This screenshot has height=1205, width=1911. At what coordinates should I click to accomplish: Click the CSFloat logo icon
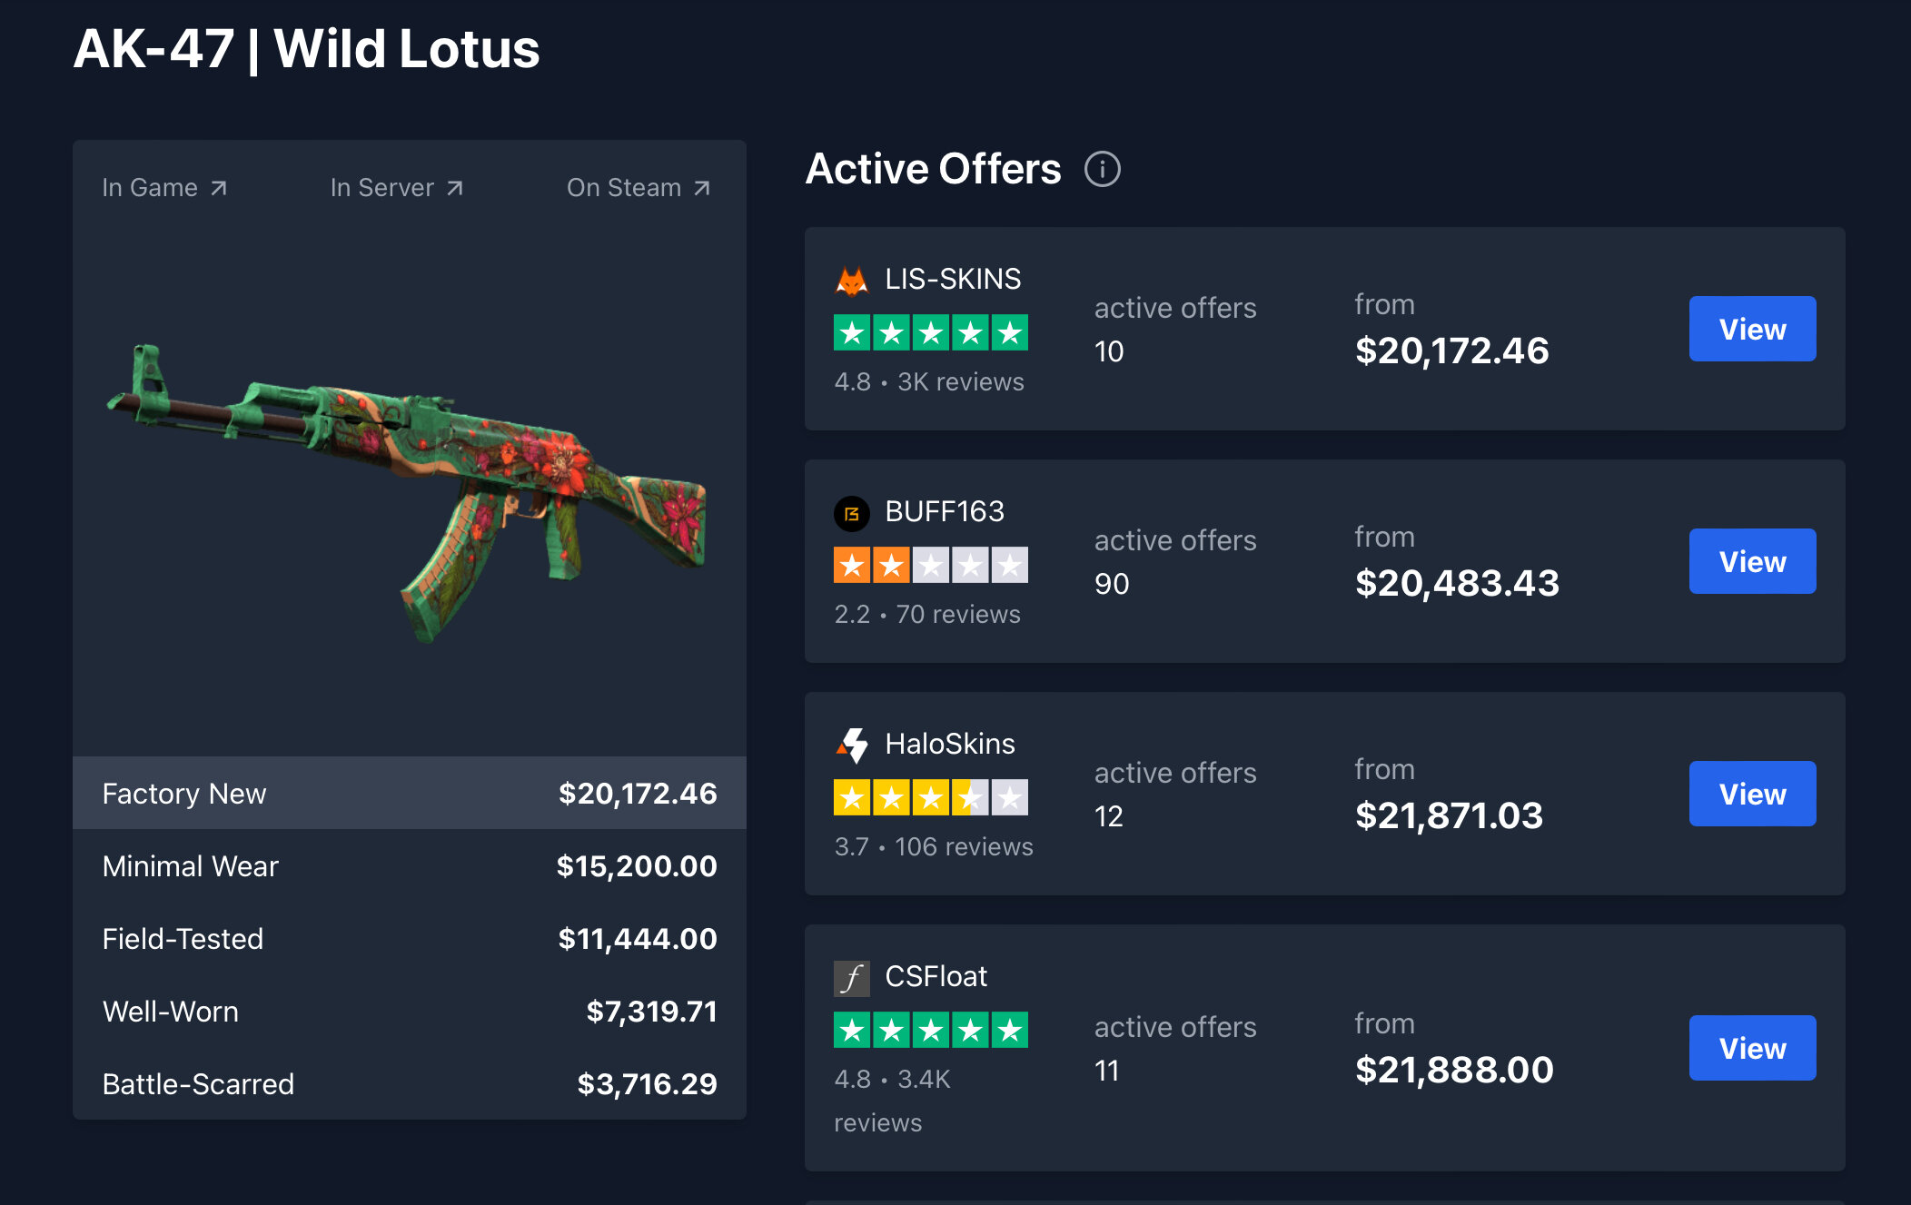tap(852, 978)
